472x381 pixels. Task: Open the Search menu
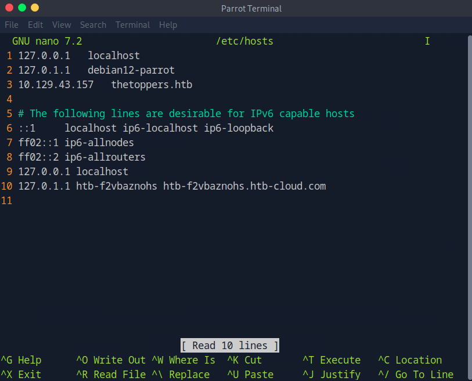tap(93, 25)
